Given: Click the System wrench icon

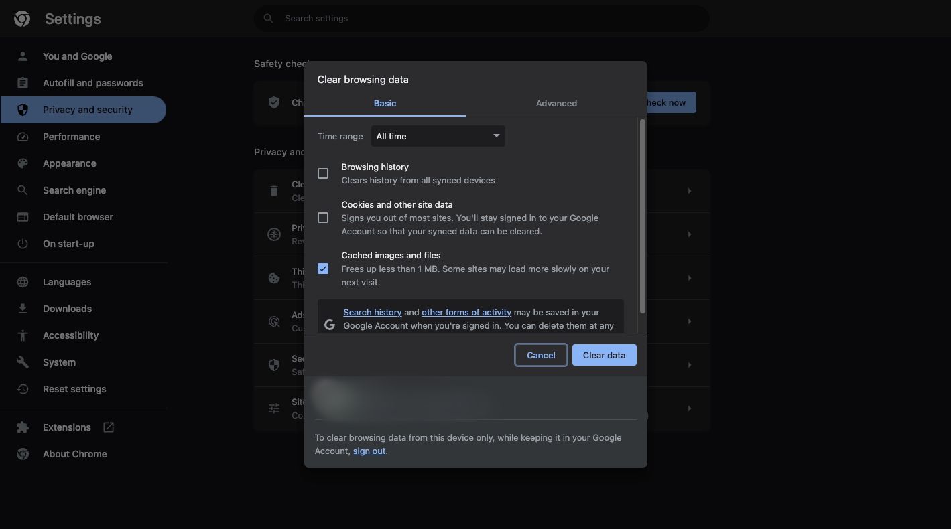Looking at the screenshot, I should [23, 362].
